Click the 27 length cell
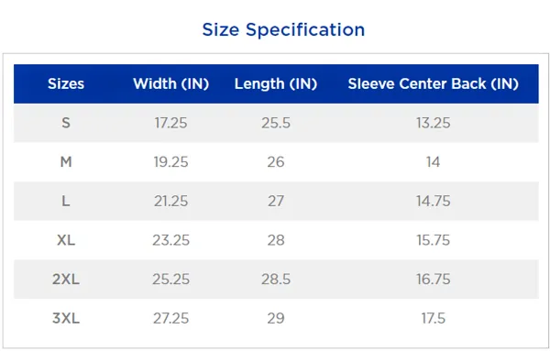Screen dimensions: 550x351 click(x=276, y=202)
